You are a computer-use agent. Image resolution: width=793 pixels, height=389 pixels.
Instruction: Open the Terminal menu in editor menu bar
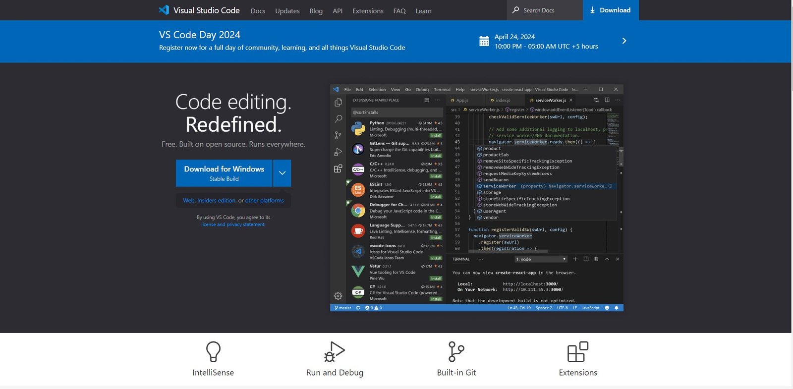[x=442, y=90]
